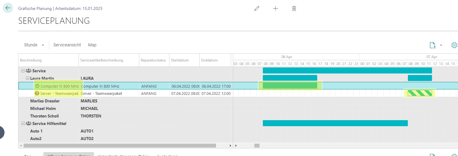Click the Startdatum column header

pos(185,60)
